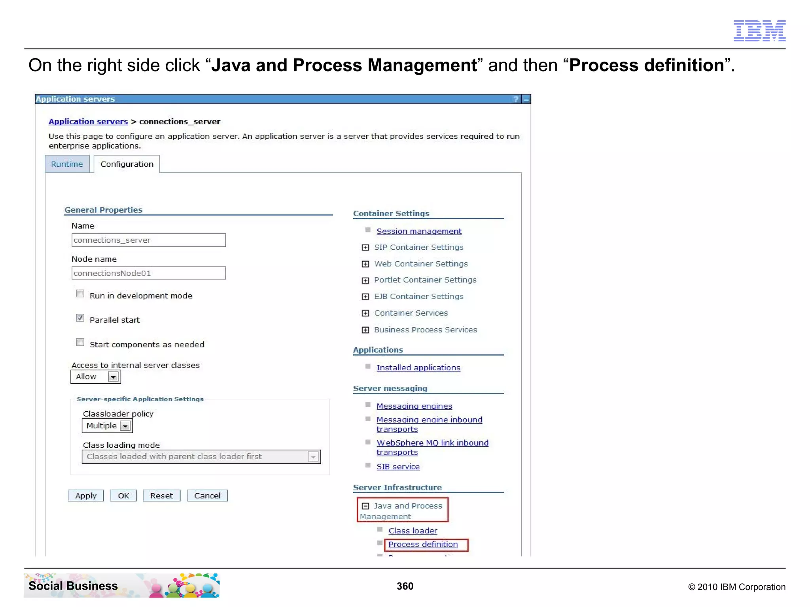This screenshot has height=607, width=810.
Task: Click the Cancel button
Action: (x=207, y=496)
